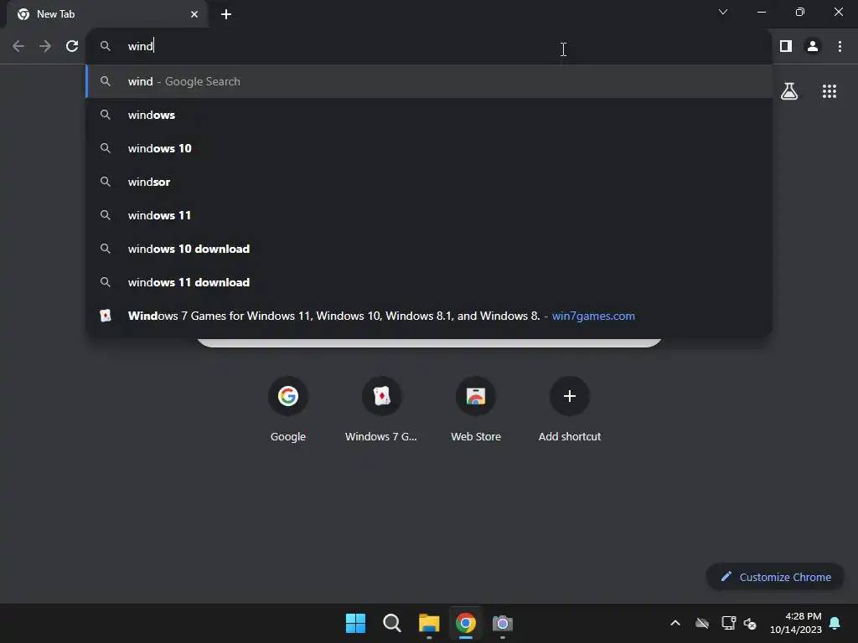Open the Chrome side panel icon

coord(786,47)
